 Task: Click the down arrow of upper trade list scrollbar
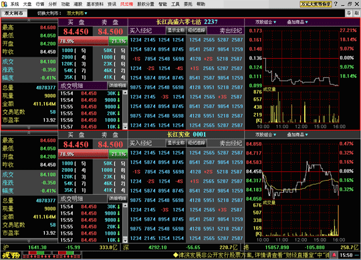(125, 127)
